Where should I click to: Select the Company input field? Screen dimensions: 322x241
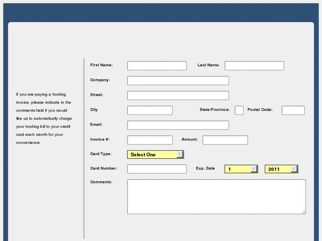coord(178,80)
